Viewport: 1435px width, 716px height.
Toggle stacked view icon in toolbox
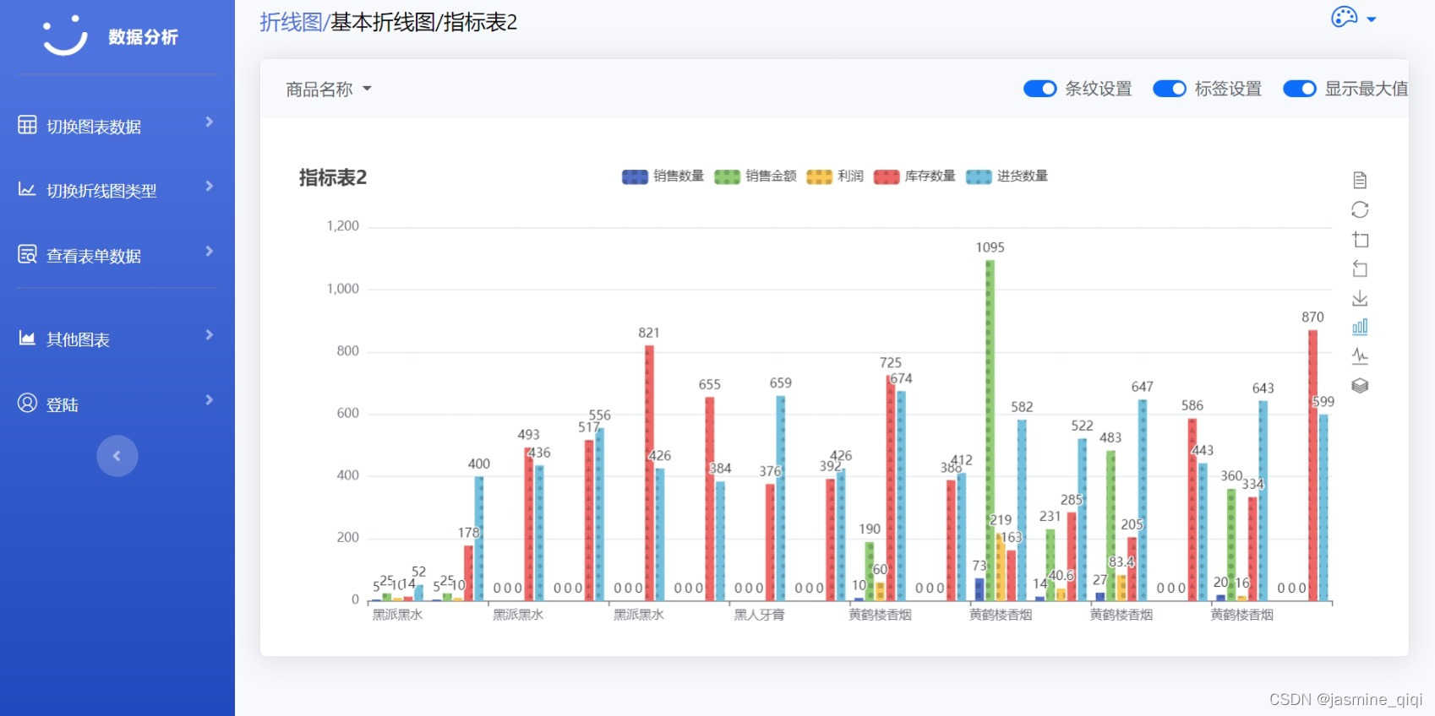pyautogui.click(x=1360, y=385)
